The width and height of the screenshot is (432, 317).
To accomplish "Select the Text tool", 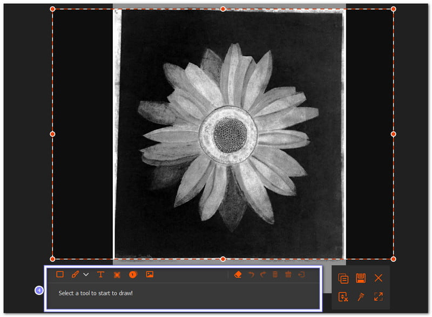I will pos(100,274).
